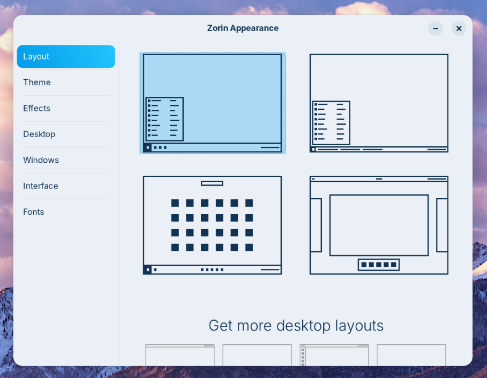487x378 pixels.
Task: Choose the GNOME-style layout with top bar and dock
Action: 379,225
